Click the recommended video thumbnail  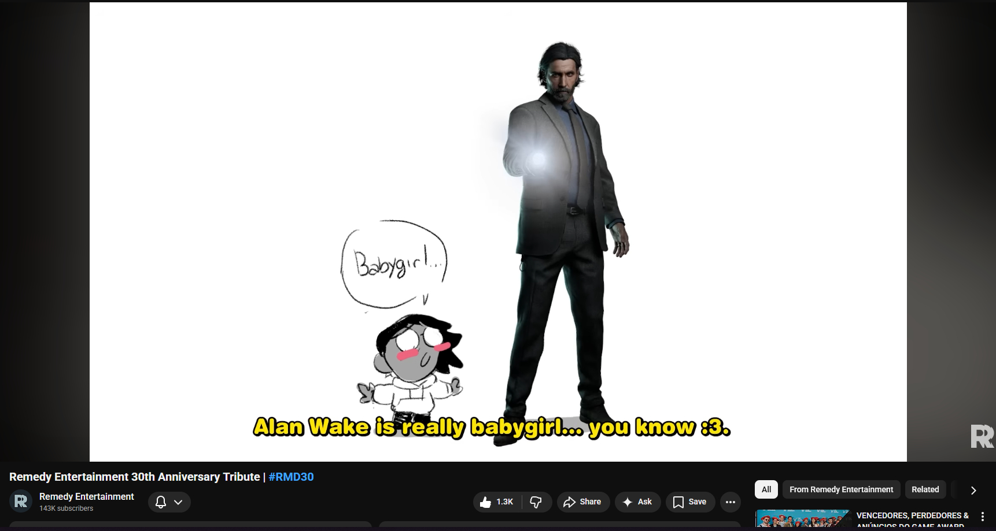[802, 519]
